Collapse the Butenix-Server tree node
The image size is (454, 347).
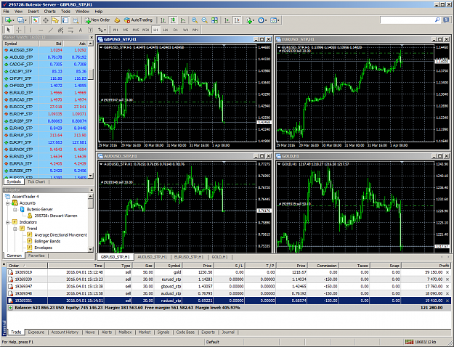pyautogui.click(x=15, y=210)
